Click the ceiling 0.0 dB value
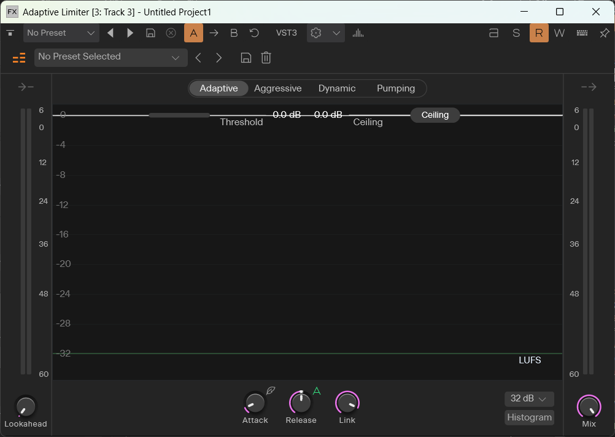This screenshot has width=615, height=437. tap(328, 115)
